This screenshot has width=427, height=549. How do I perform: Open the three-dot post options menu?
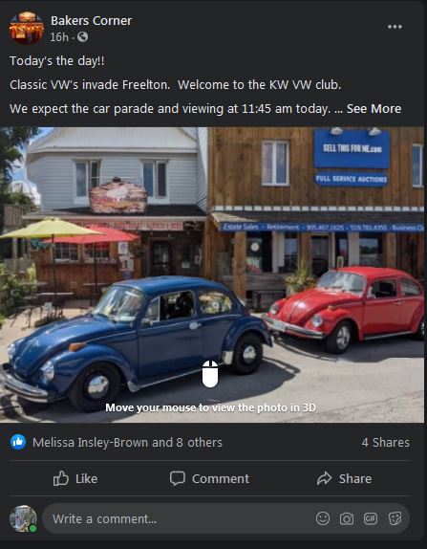pos(395,27)
